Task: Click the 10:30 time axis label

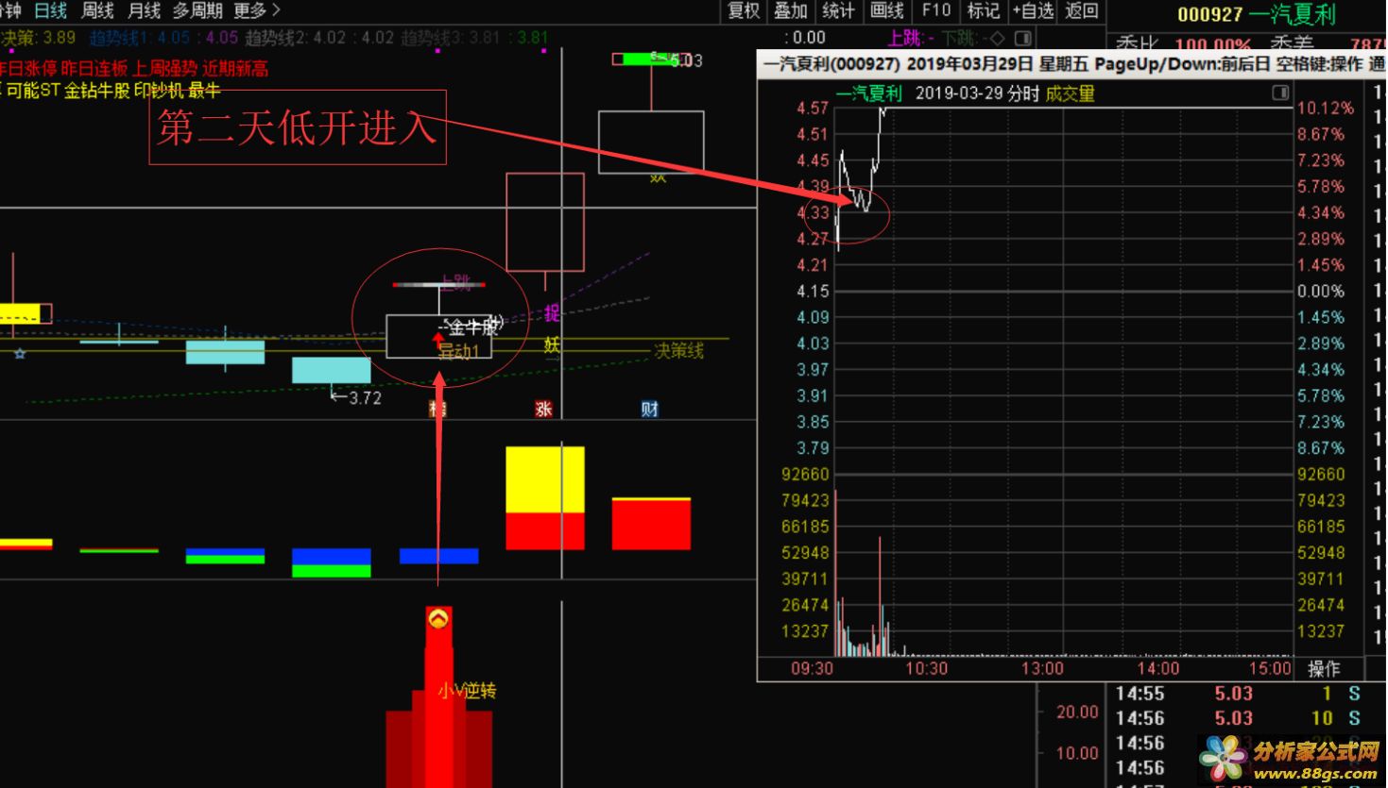Action: (x=926, y=668)
